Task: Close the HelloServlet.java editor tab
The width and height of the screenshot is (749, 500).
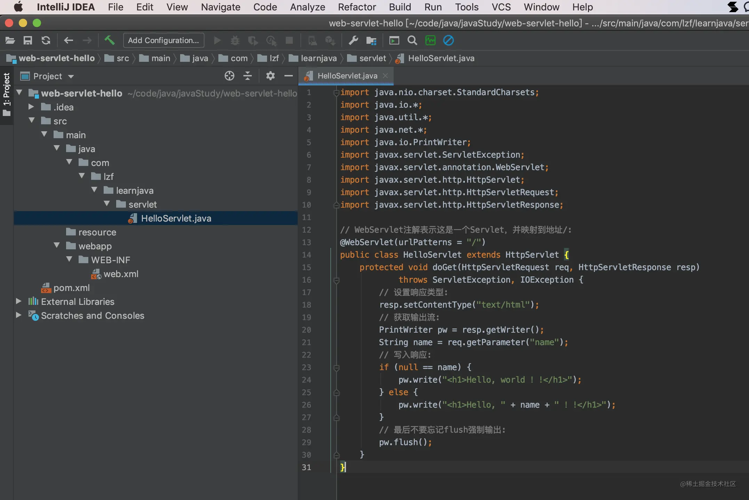Action: (x=385, y=76)
